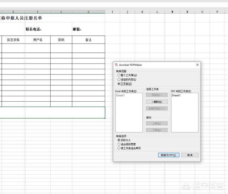Click the 密码 header cell
This screenshot has width=228, height=194.
61,40
